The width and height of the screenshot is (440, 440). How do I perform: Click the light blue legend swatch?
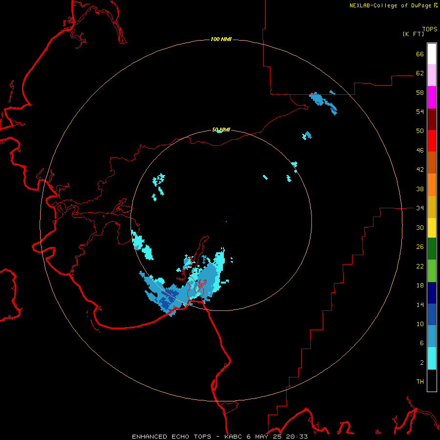432,336
